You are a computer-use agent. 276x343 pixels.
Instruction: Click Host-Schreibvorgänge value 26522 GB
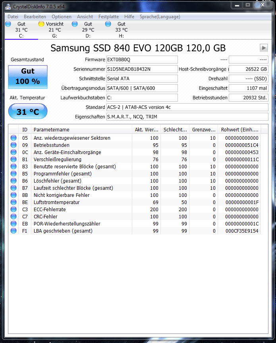tap(249, 69)
